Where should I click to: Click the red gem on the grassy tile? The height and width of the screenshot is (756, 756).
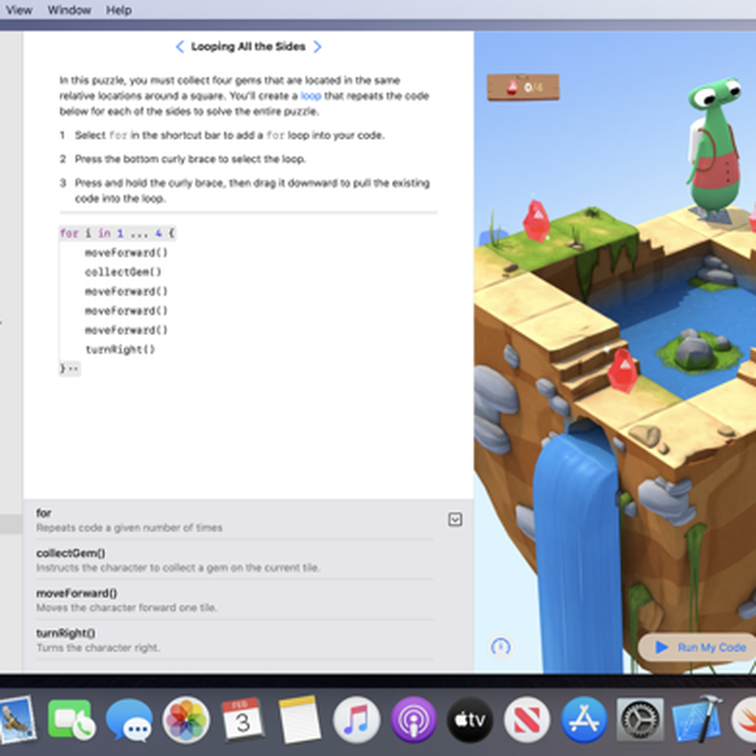[x=536, y=220]
